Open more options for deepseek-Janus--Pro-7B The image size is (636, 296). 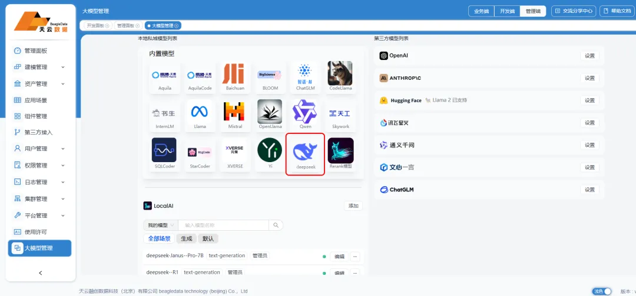(x=355, y=257)
